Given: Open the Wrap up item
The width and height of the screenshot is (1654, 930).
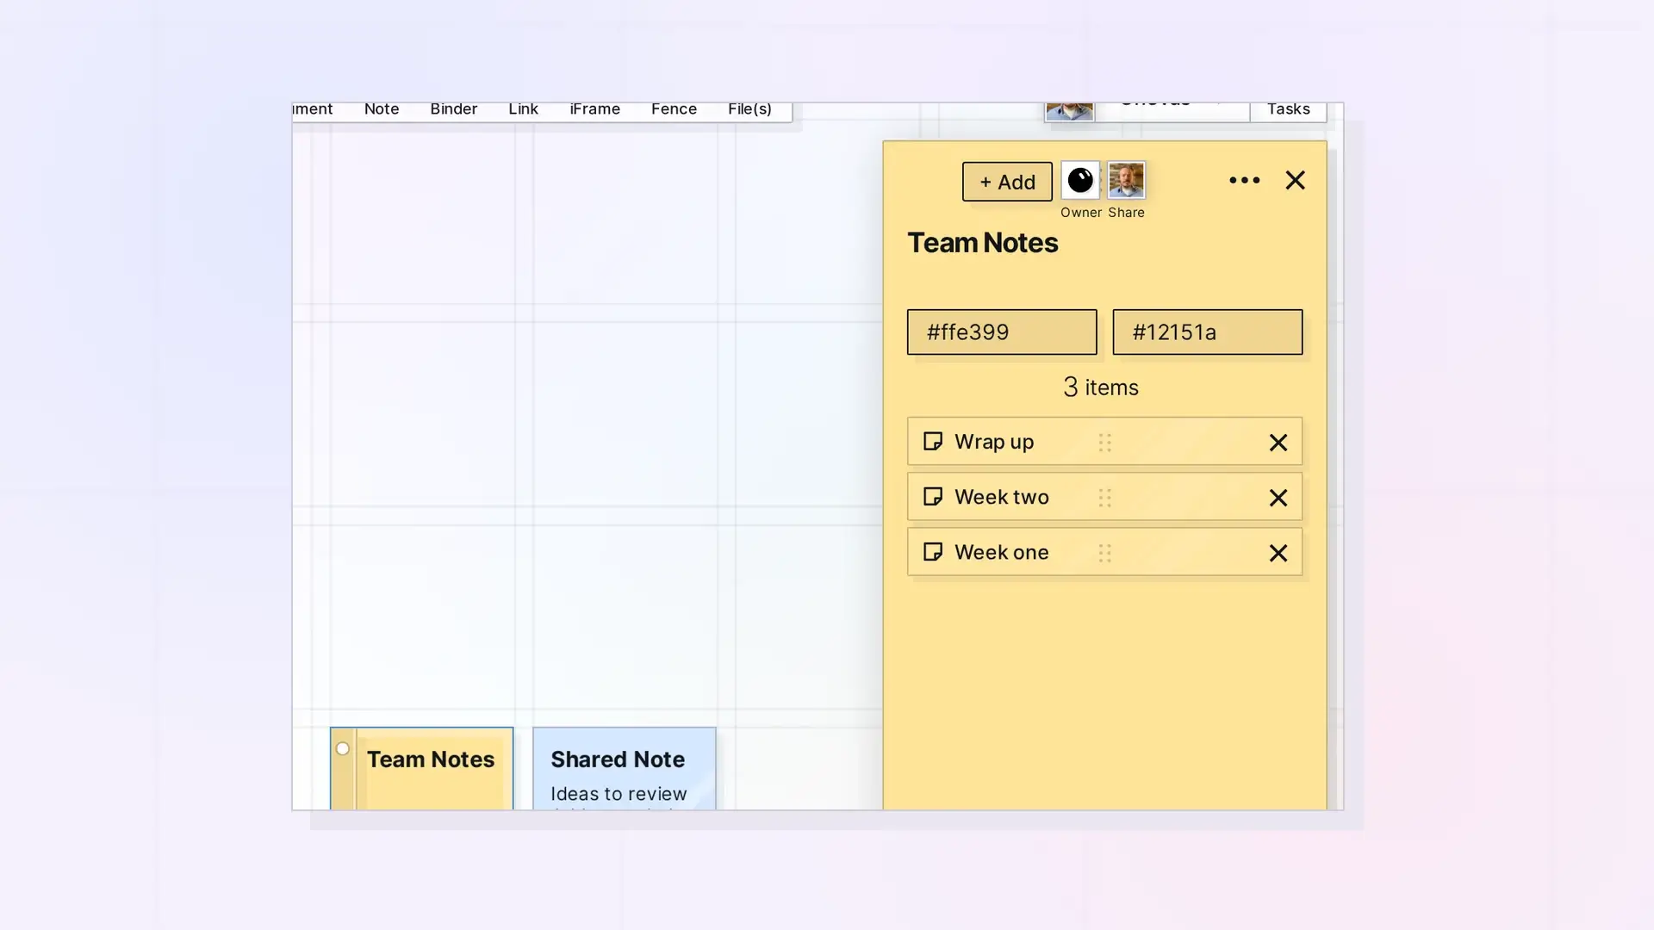Looking at the screenshot, I should click(x=1104, y=441).
